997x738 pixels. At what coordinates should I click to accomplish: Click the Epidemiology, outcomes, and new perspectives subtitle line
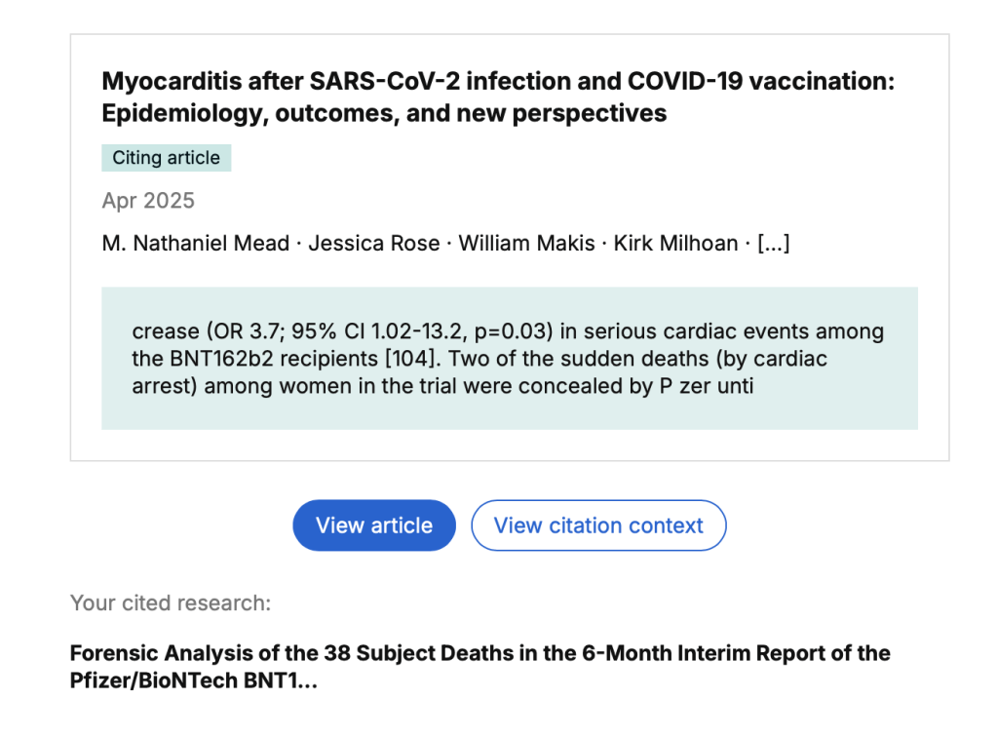click(x=384, y=114)
